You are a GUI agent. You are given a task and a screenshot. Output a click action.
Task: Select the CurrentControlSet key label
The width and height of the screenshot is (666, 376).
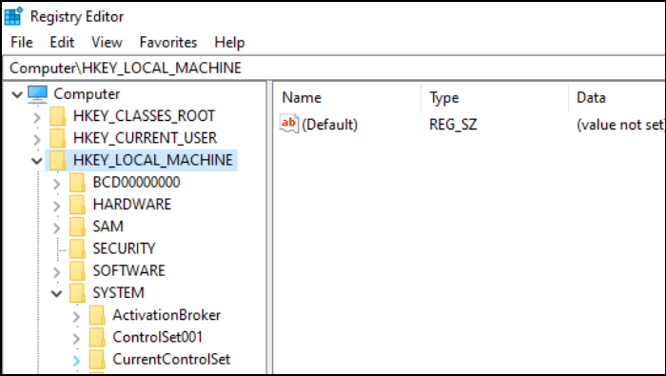[x=171, y=359]
